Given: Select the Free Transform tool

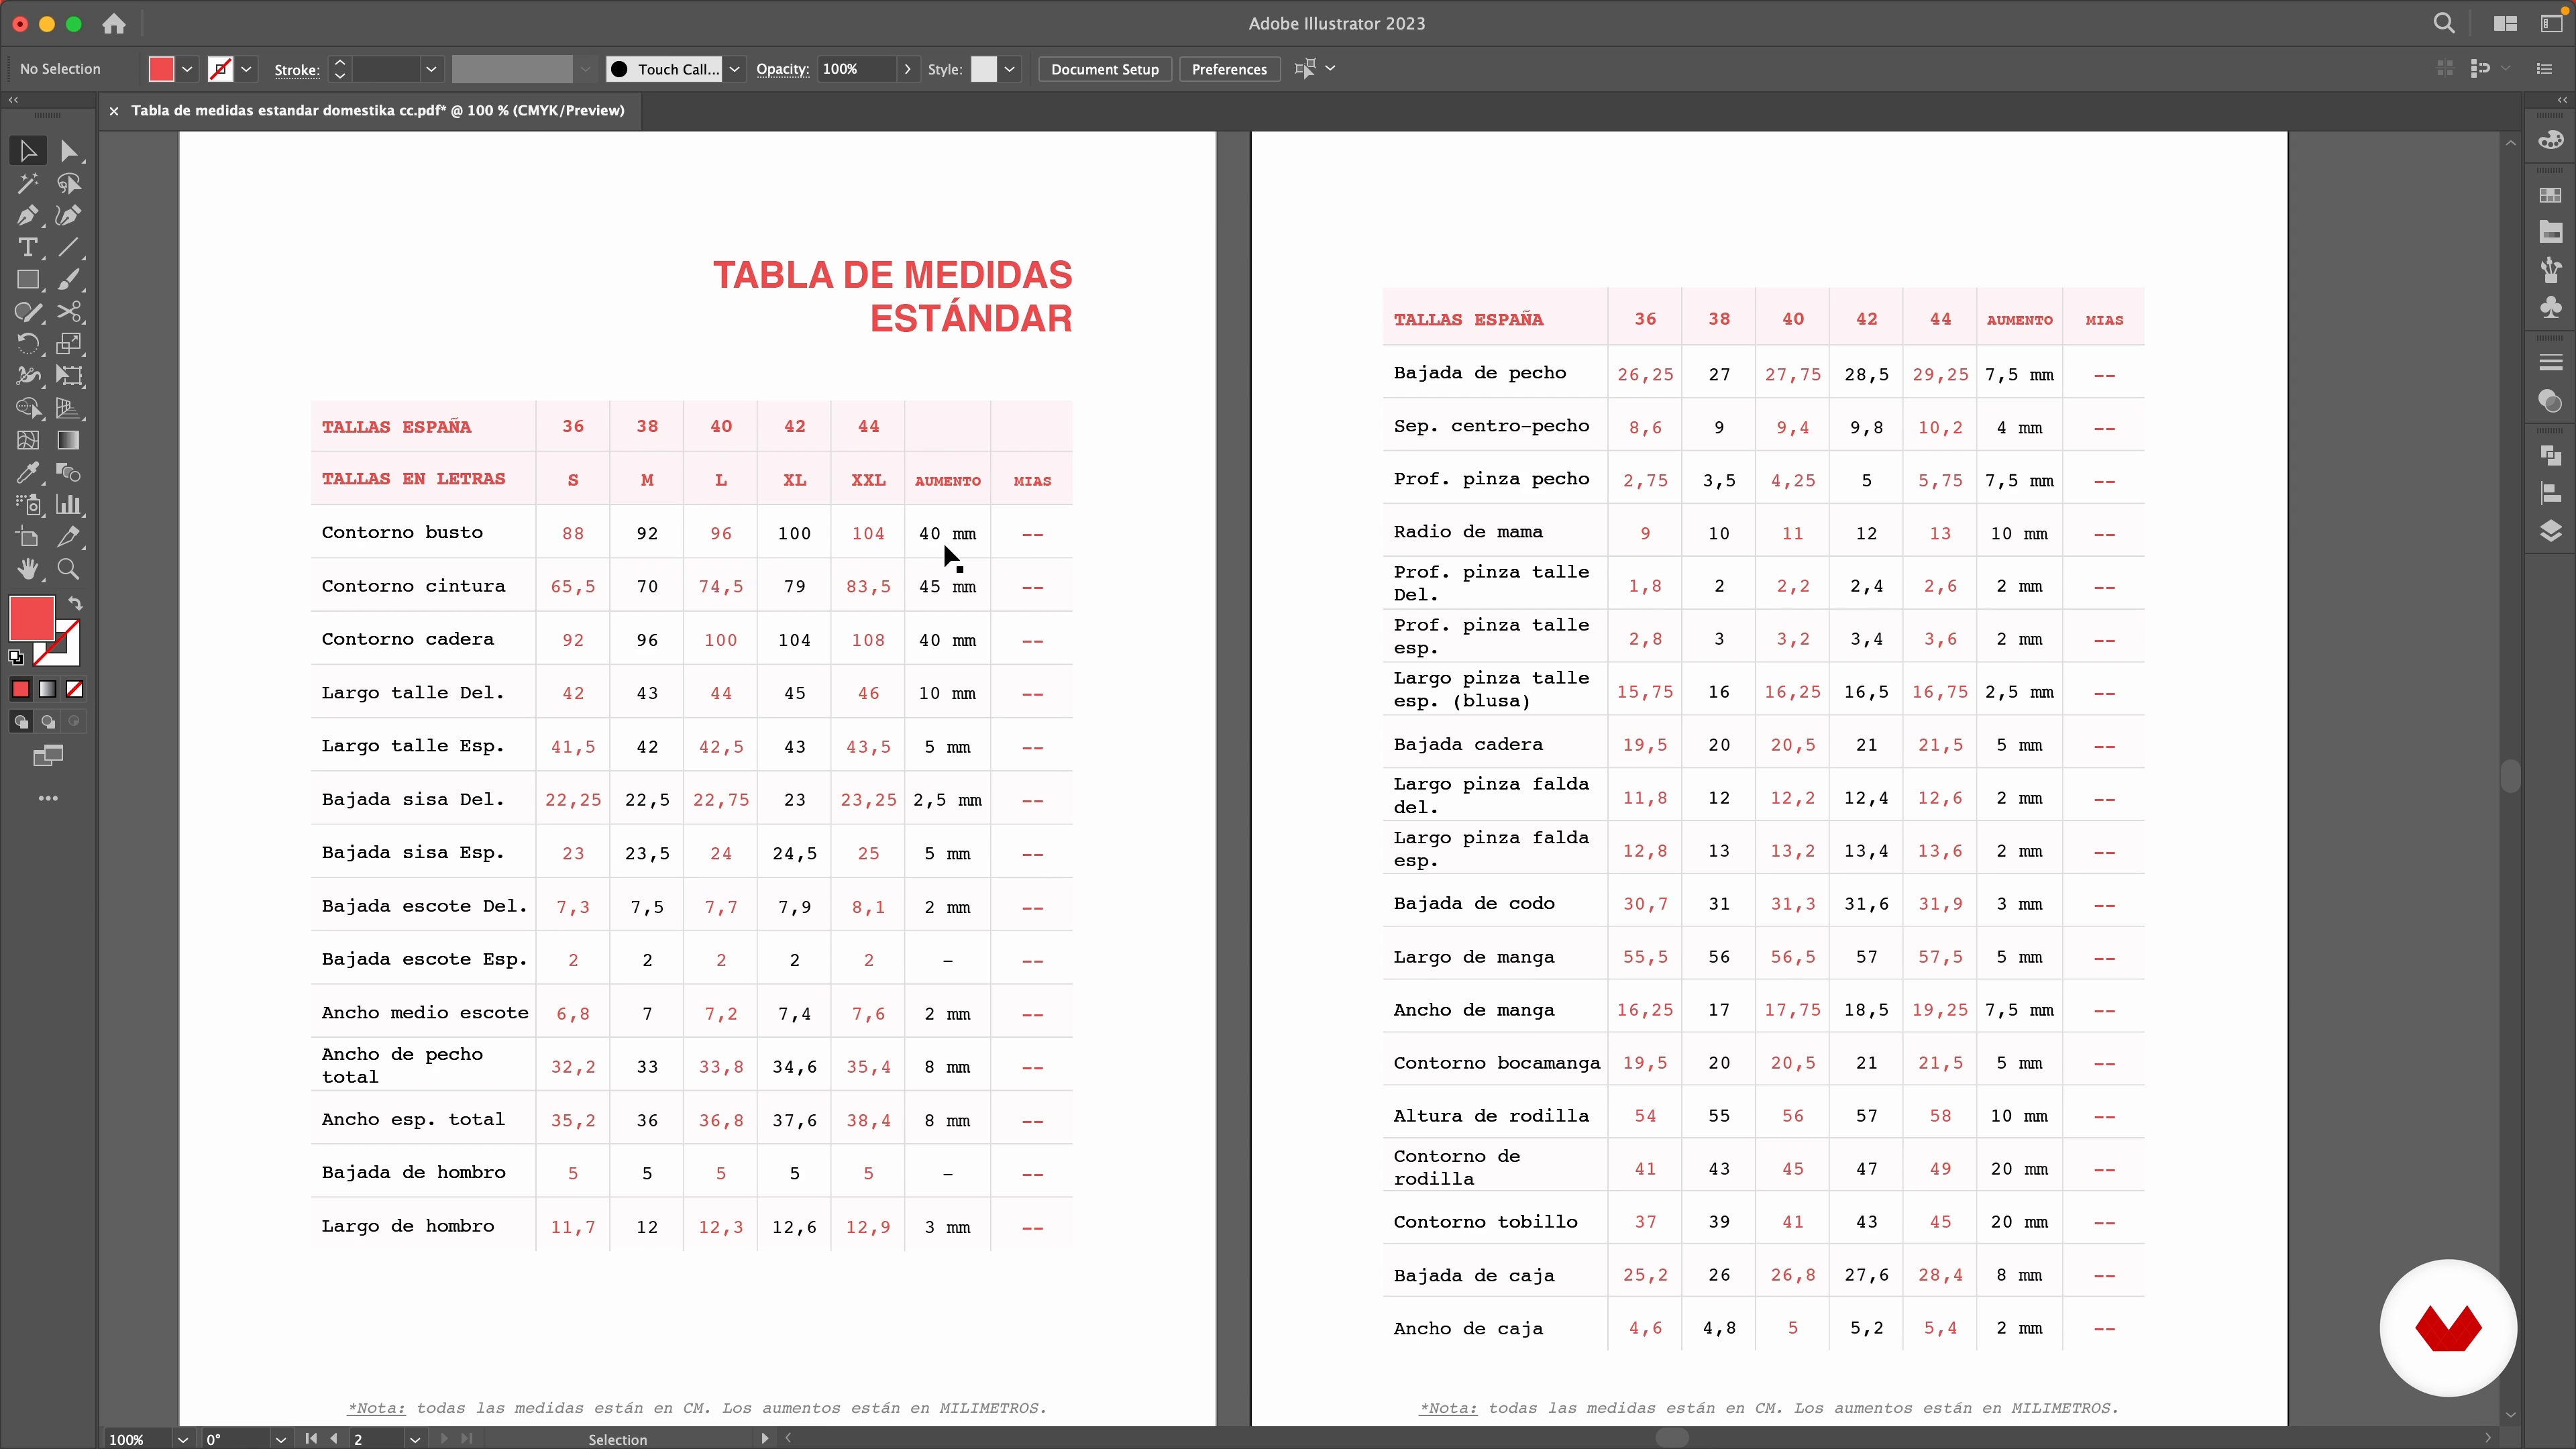Looking at the screenshot, I should 68,376.
